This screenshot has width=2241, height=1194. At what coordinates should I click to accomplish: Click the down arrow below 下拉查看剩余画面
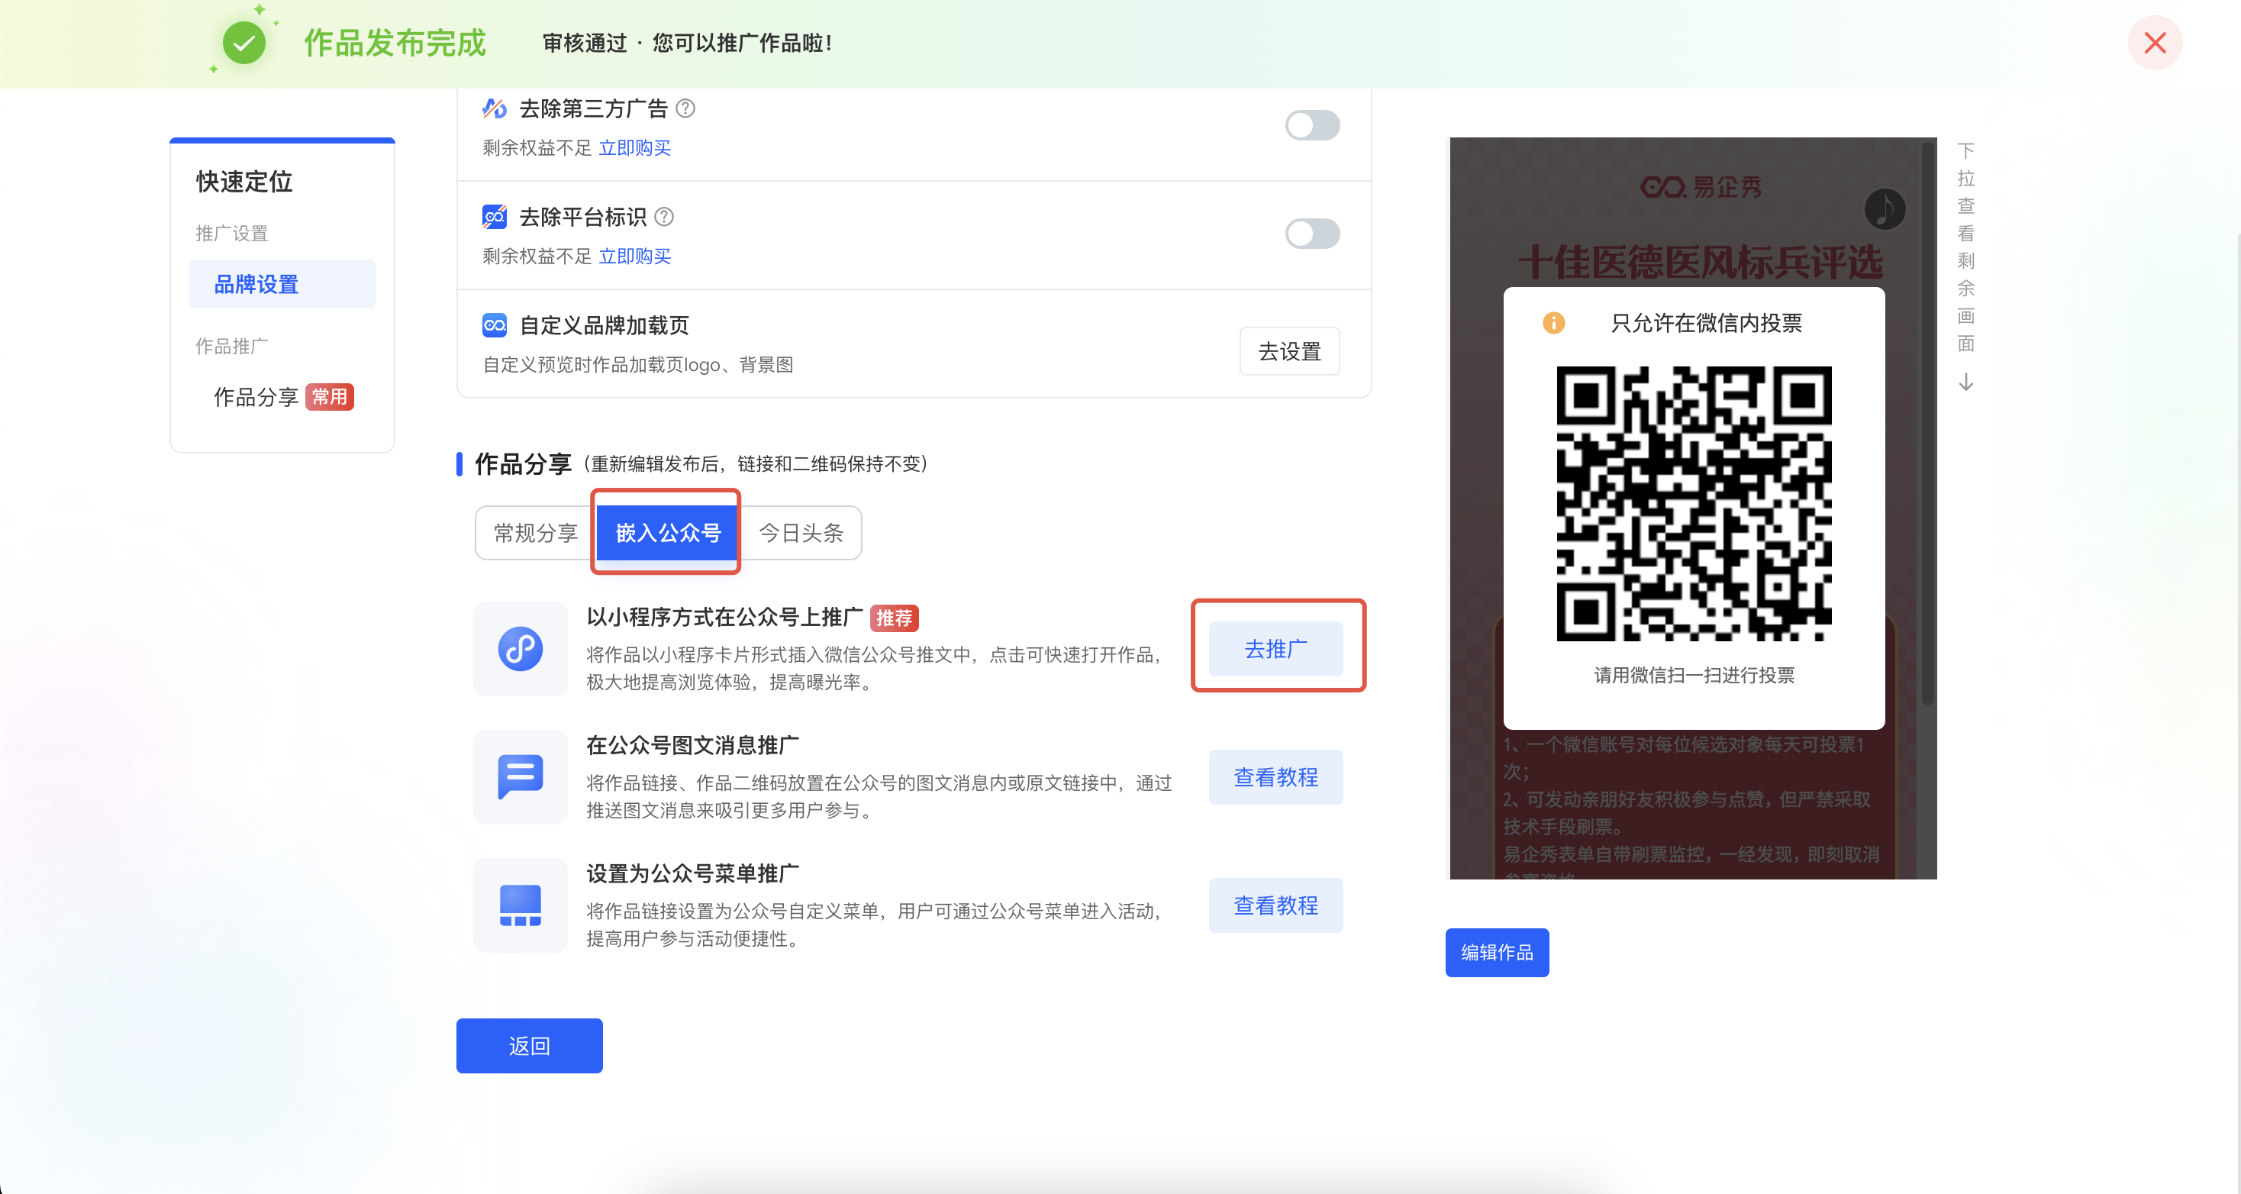tap(1965, 381)
